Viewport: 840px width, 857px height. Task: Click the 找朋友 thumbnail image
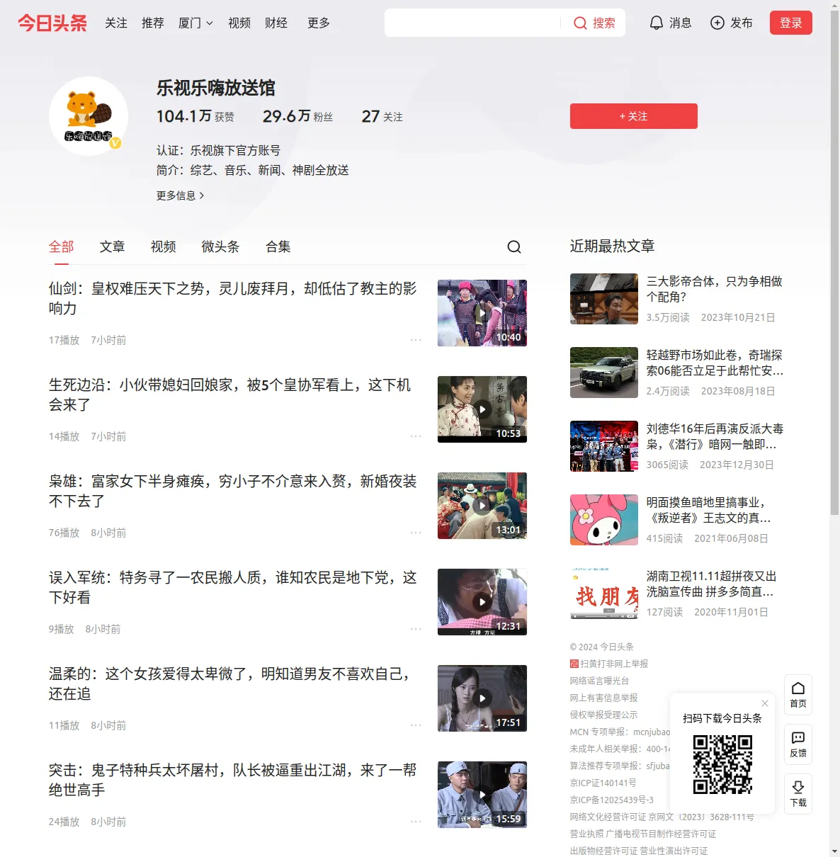[x=604, y=594]
